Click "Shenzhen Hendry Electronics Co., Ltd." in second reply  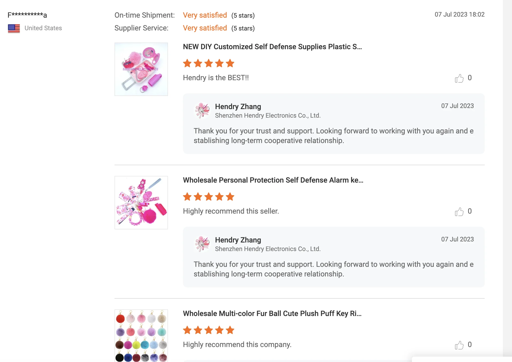pos(268,249)
